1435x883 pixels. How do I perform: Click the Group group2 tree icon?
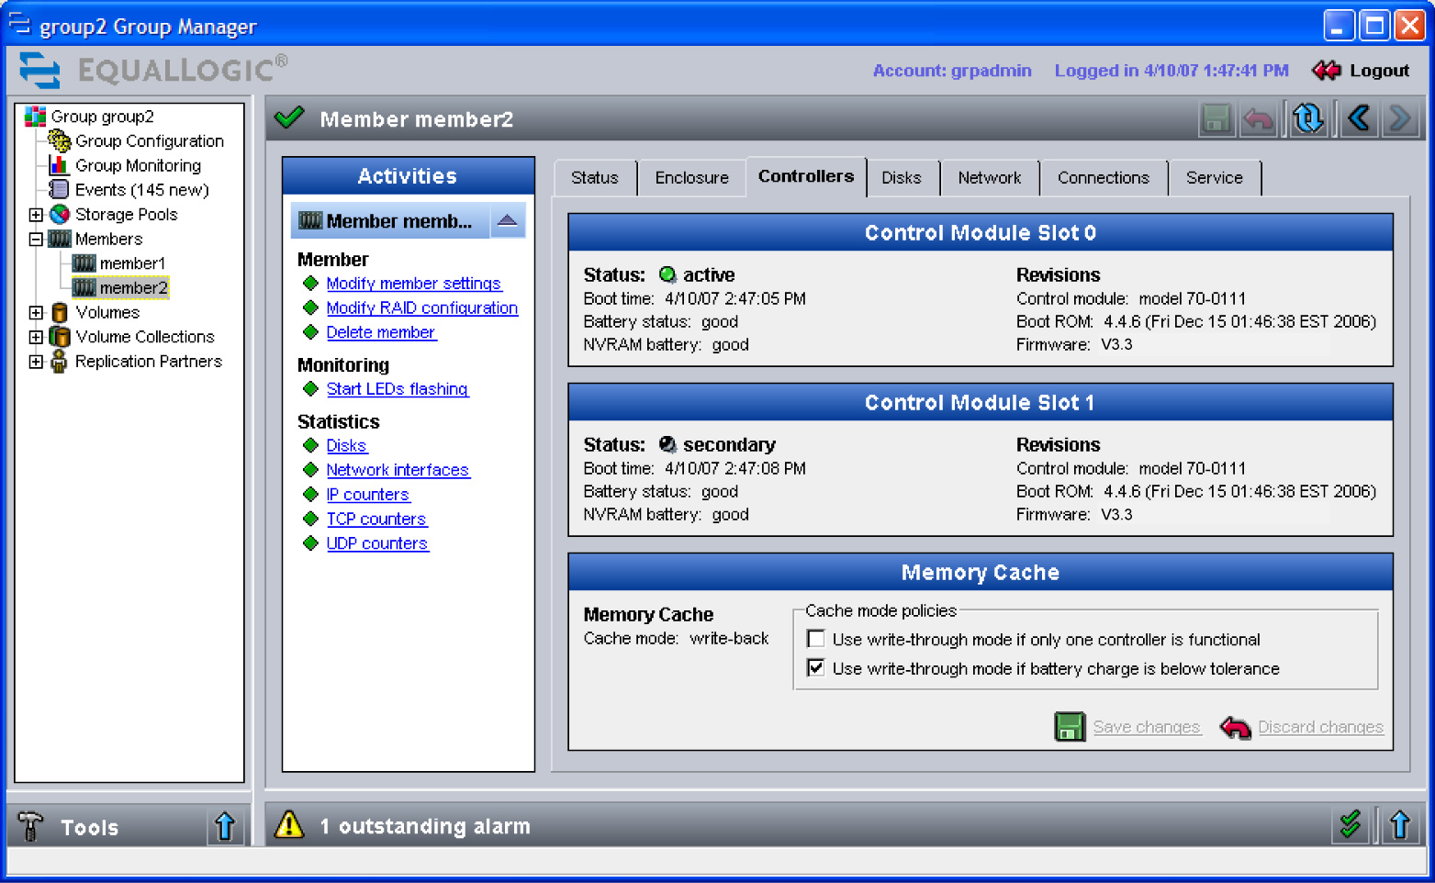(x=36, y=117)
